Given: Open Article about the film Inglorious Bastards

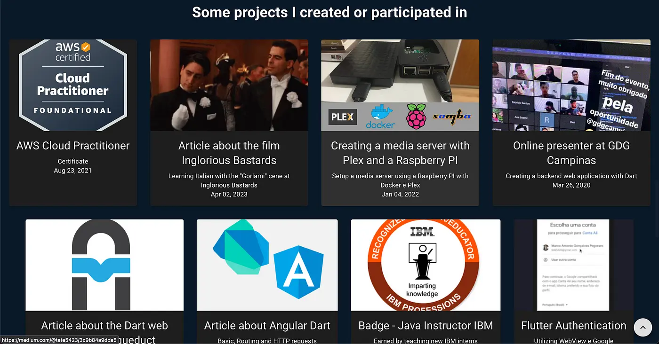Looking at the screenshot, I should point(229,153).
